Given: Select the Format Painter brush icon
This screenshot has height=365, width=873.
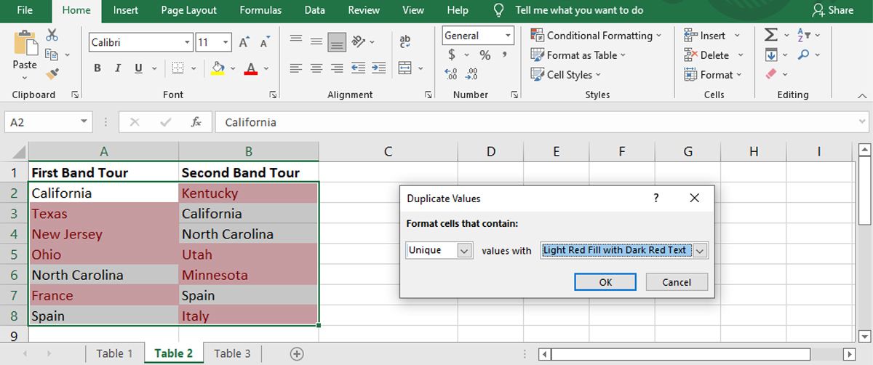Looking at the screenshot, I should (x=52, y=73).
